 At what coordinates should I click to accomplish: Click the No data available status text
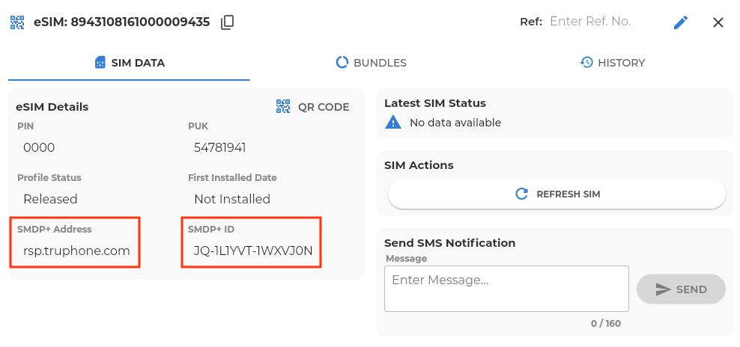click(x=455, y=123)
